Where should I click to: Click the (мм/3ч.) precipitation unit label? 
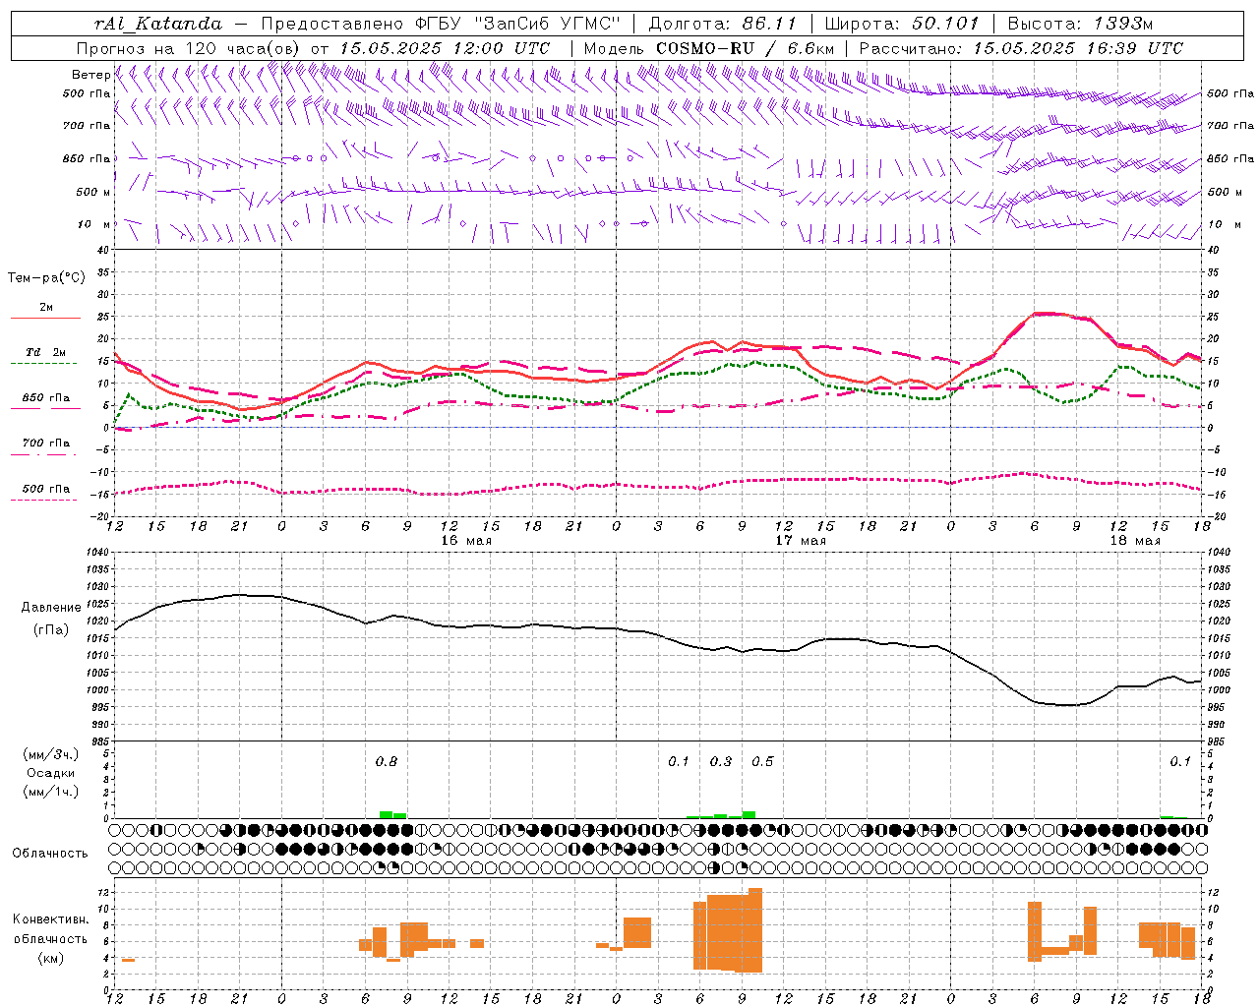[51, 755]
